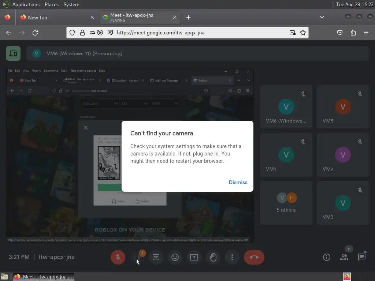Click the 3:21 PM meeting time text
The height and width of the screenshot is (281, 375).
[x=19, y=257]
